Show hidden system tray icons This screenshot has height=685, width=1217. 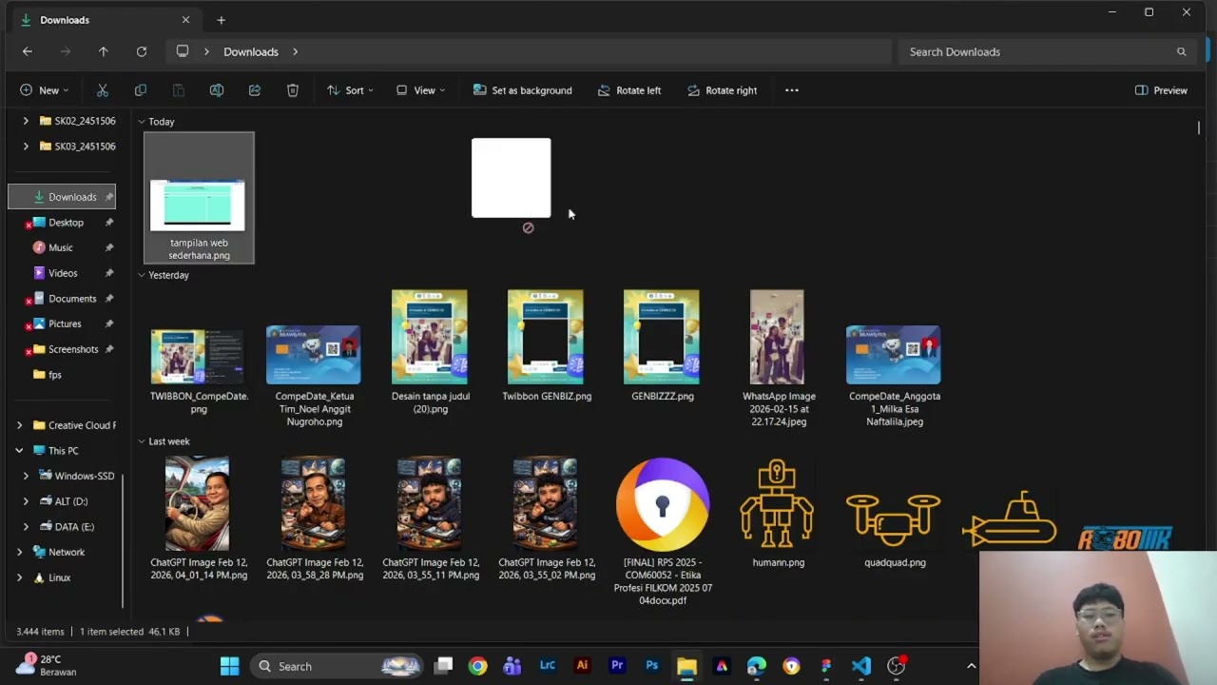click(x=971, y=666)
